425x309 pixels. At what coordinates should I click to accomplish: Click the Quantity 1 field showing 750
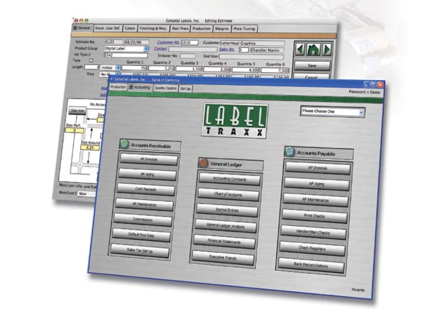click(134, 69)
